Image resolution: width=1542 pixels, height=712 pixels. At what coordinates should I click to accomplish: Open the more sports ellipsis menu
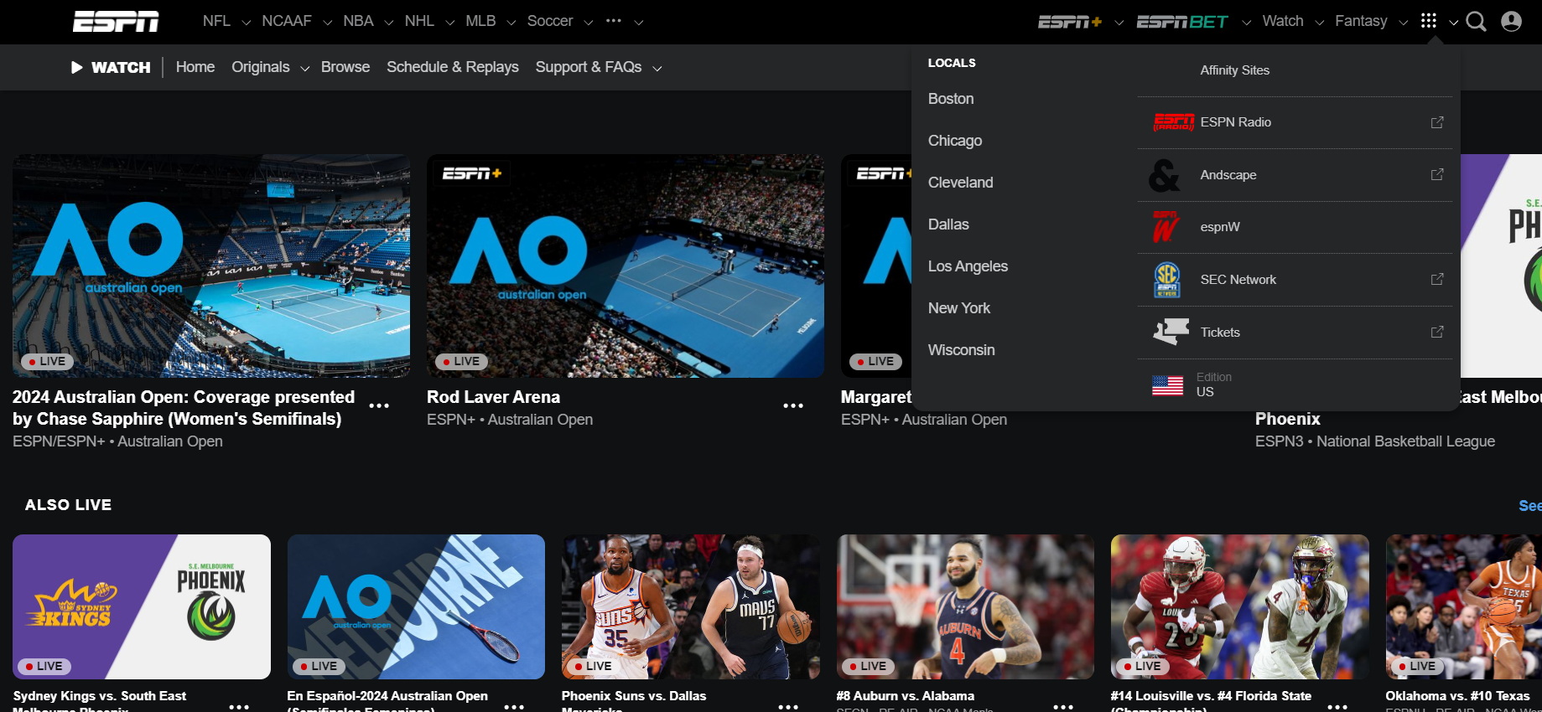point(614,21)
